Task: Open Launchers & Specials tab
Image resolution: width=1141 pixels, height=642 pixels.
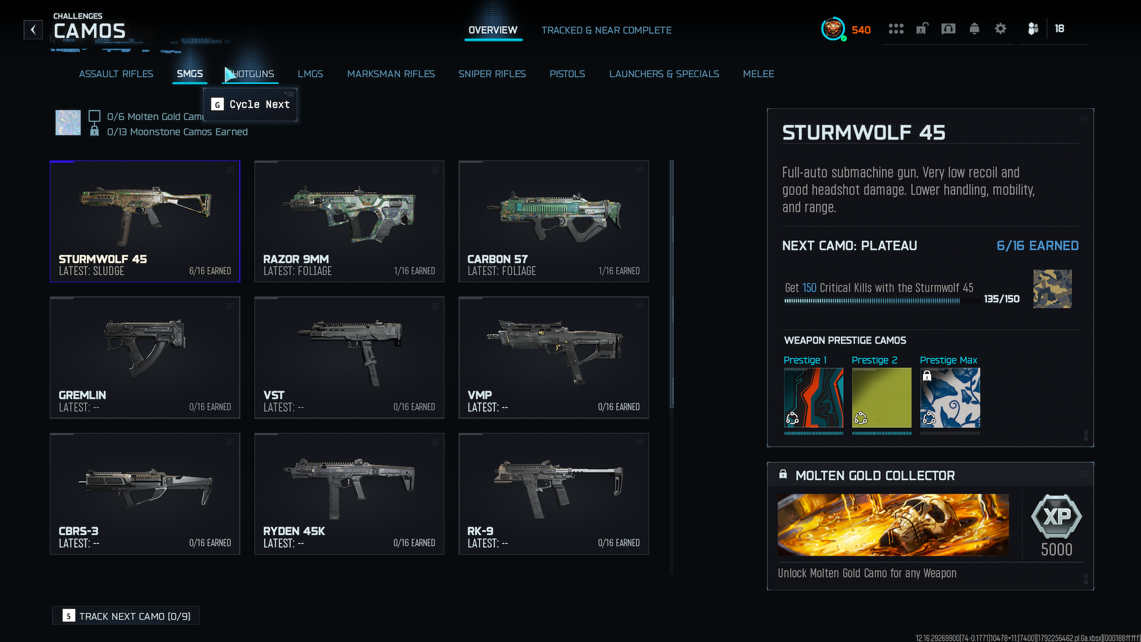Action: coord(664,74)
